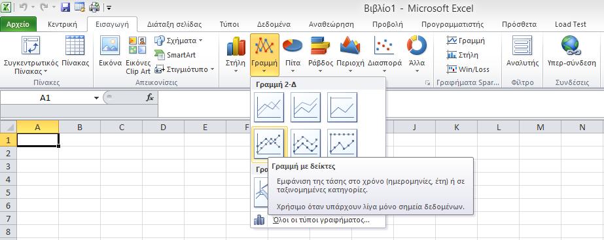Select row 7 header
604x240 pixels.
coord(8,218)
